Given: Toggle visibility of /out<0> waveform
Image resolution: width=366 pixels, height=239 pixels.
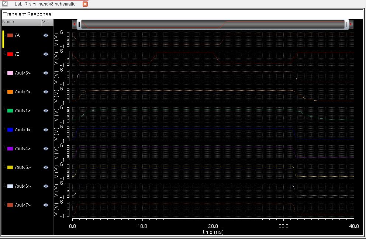Looking at the screenshot, I should click(46, 130).
